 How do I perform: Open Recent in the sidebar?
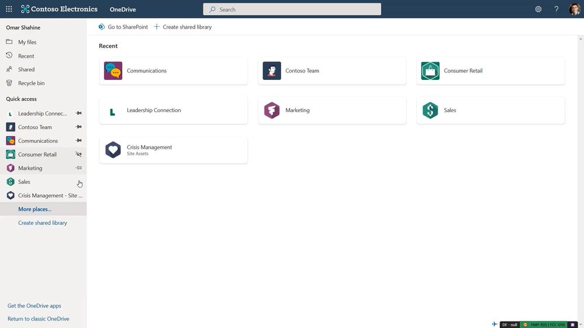(x=43, y=56)
